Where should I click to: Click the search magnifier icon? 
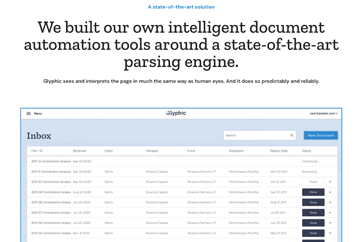(291, 135)
